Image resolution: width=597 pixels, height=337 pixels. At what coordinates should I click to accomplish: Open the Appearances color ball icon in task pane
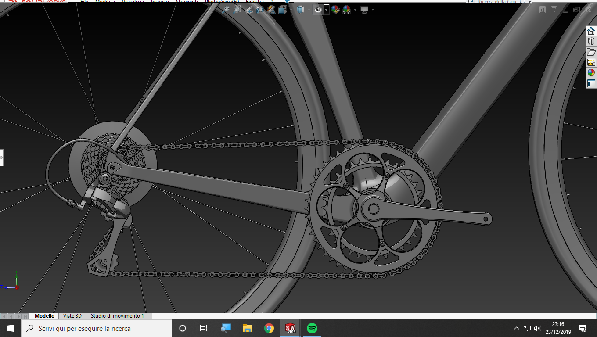click(x=591, y=73)
